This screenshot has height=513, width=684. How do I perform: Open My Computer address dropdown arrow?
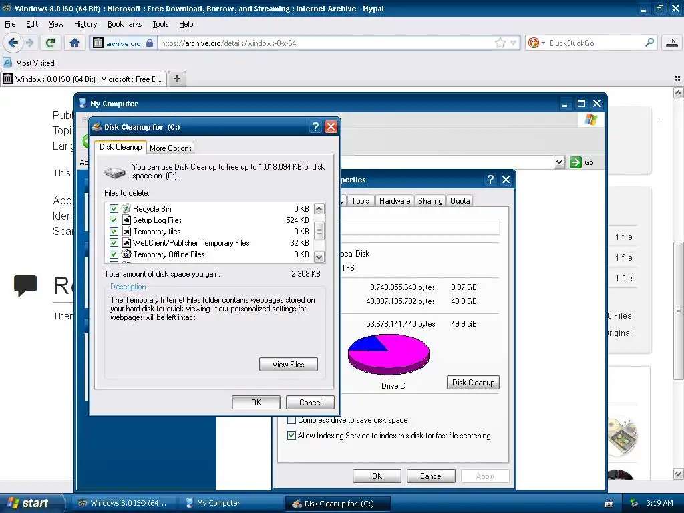[560, 162]
